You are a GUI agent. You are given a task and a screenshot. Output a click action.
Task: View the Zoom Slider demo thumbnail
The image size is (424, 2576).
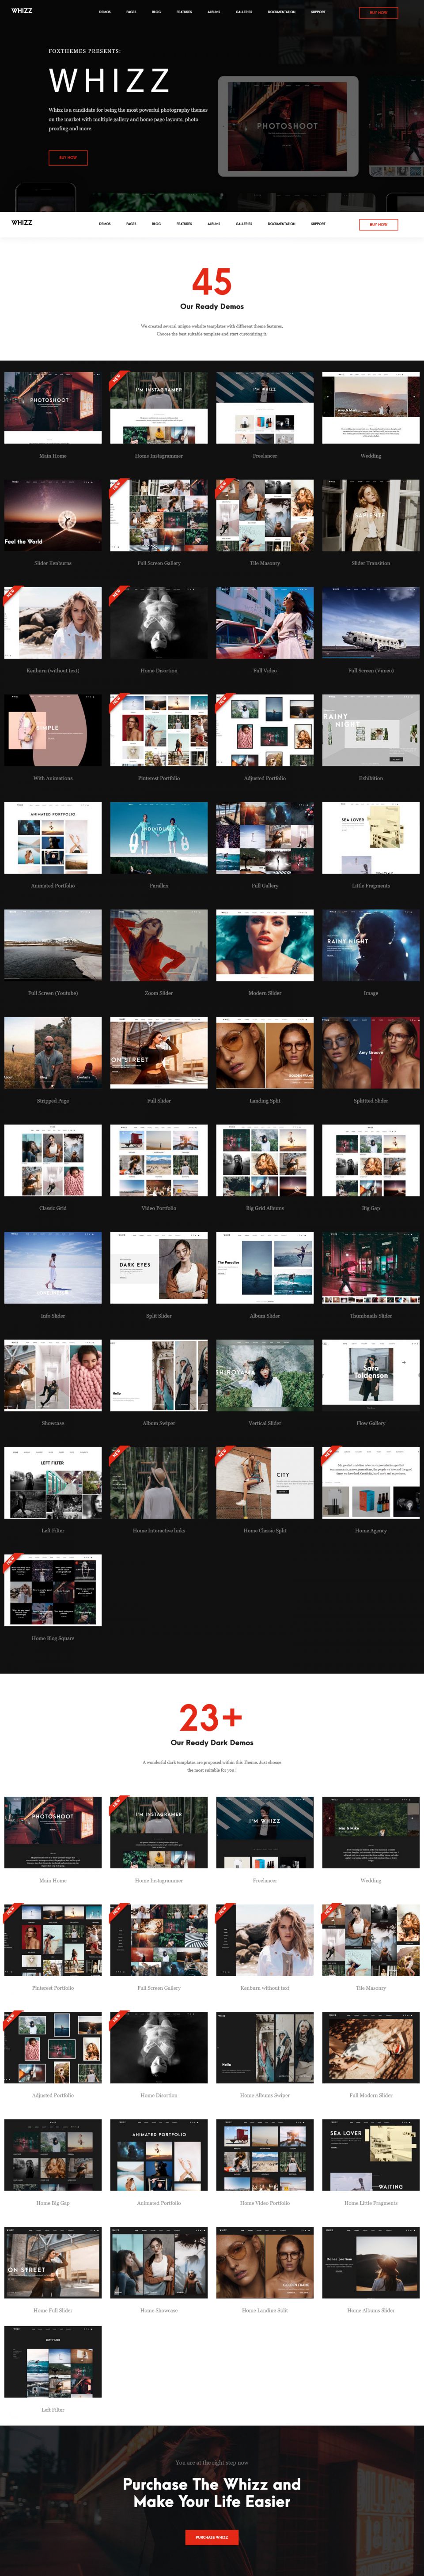pos(159,945)
